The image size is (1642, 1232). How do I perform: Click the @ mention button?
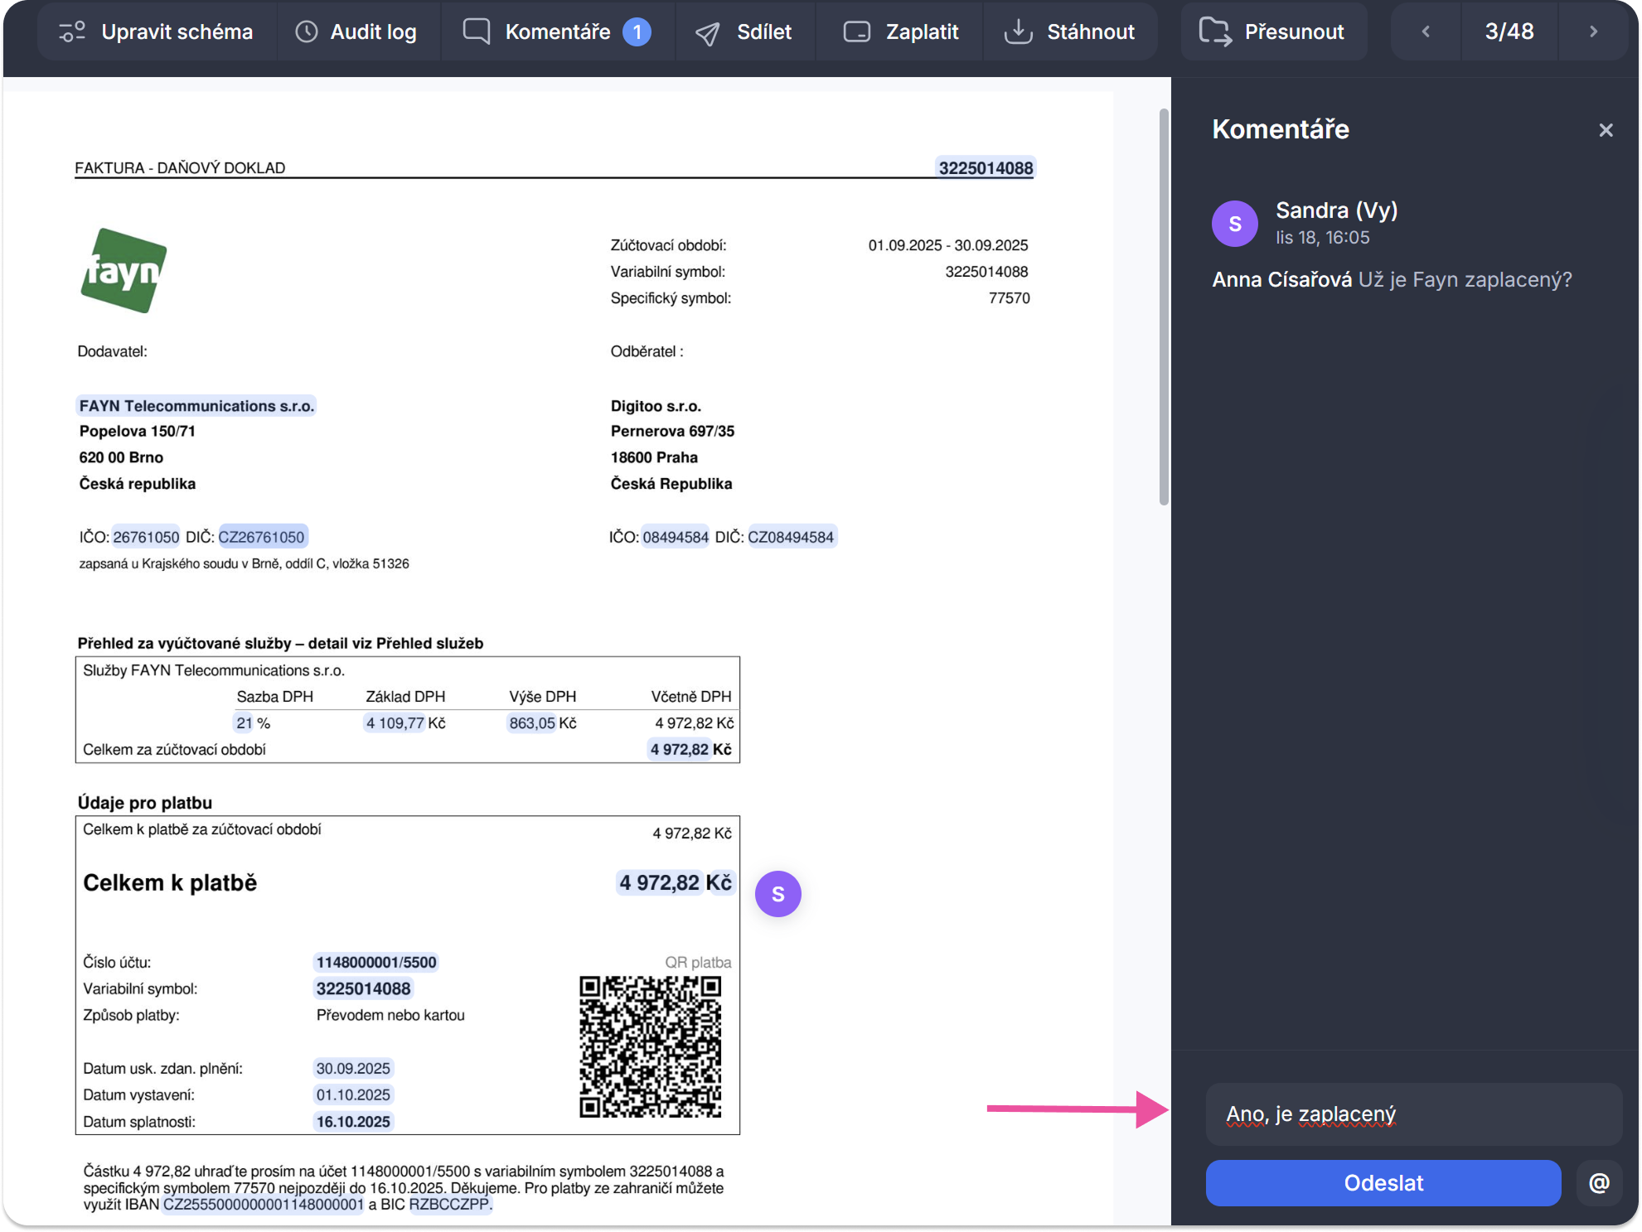coord(1599,1182)
